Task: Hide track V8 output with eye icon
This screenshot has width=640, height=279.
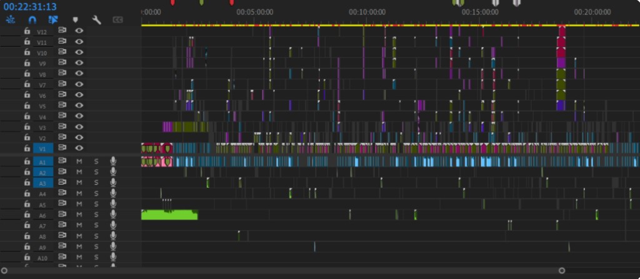Action: pyautogui.click(x=79, y=74)
